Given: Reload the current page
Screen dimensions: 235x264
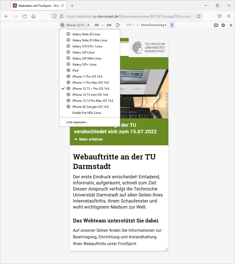Looking at the screenshot, I should (24, 16).
